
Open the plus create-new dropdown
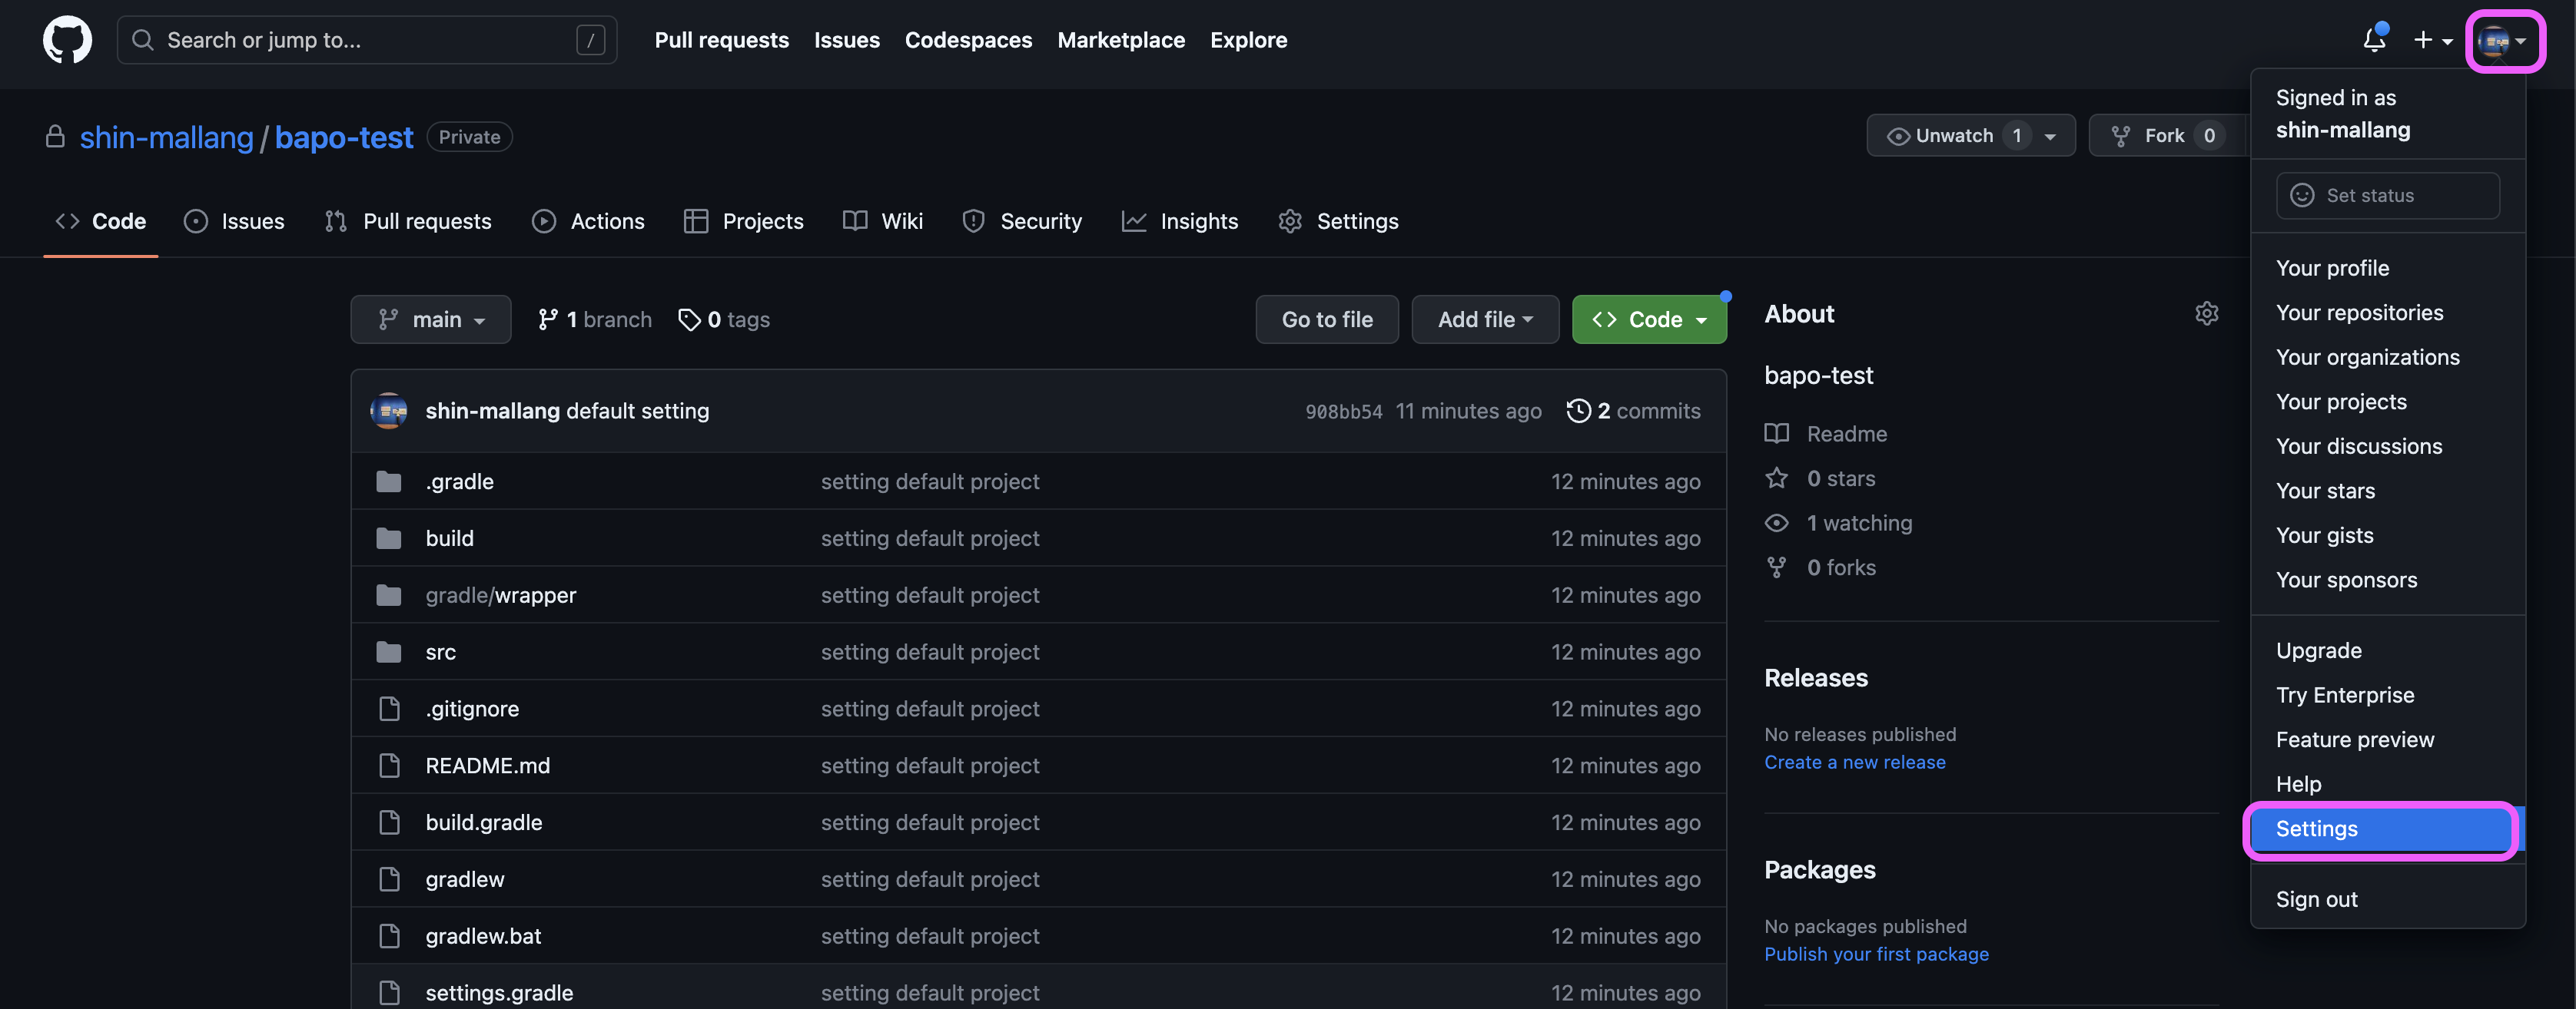(2431, 40)
